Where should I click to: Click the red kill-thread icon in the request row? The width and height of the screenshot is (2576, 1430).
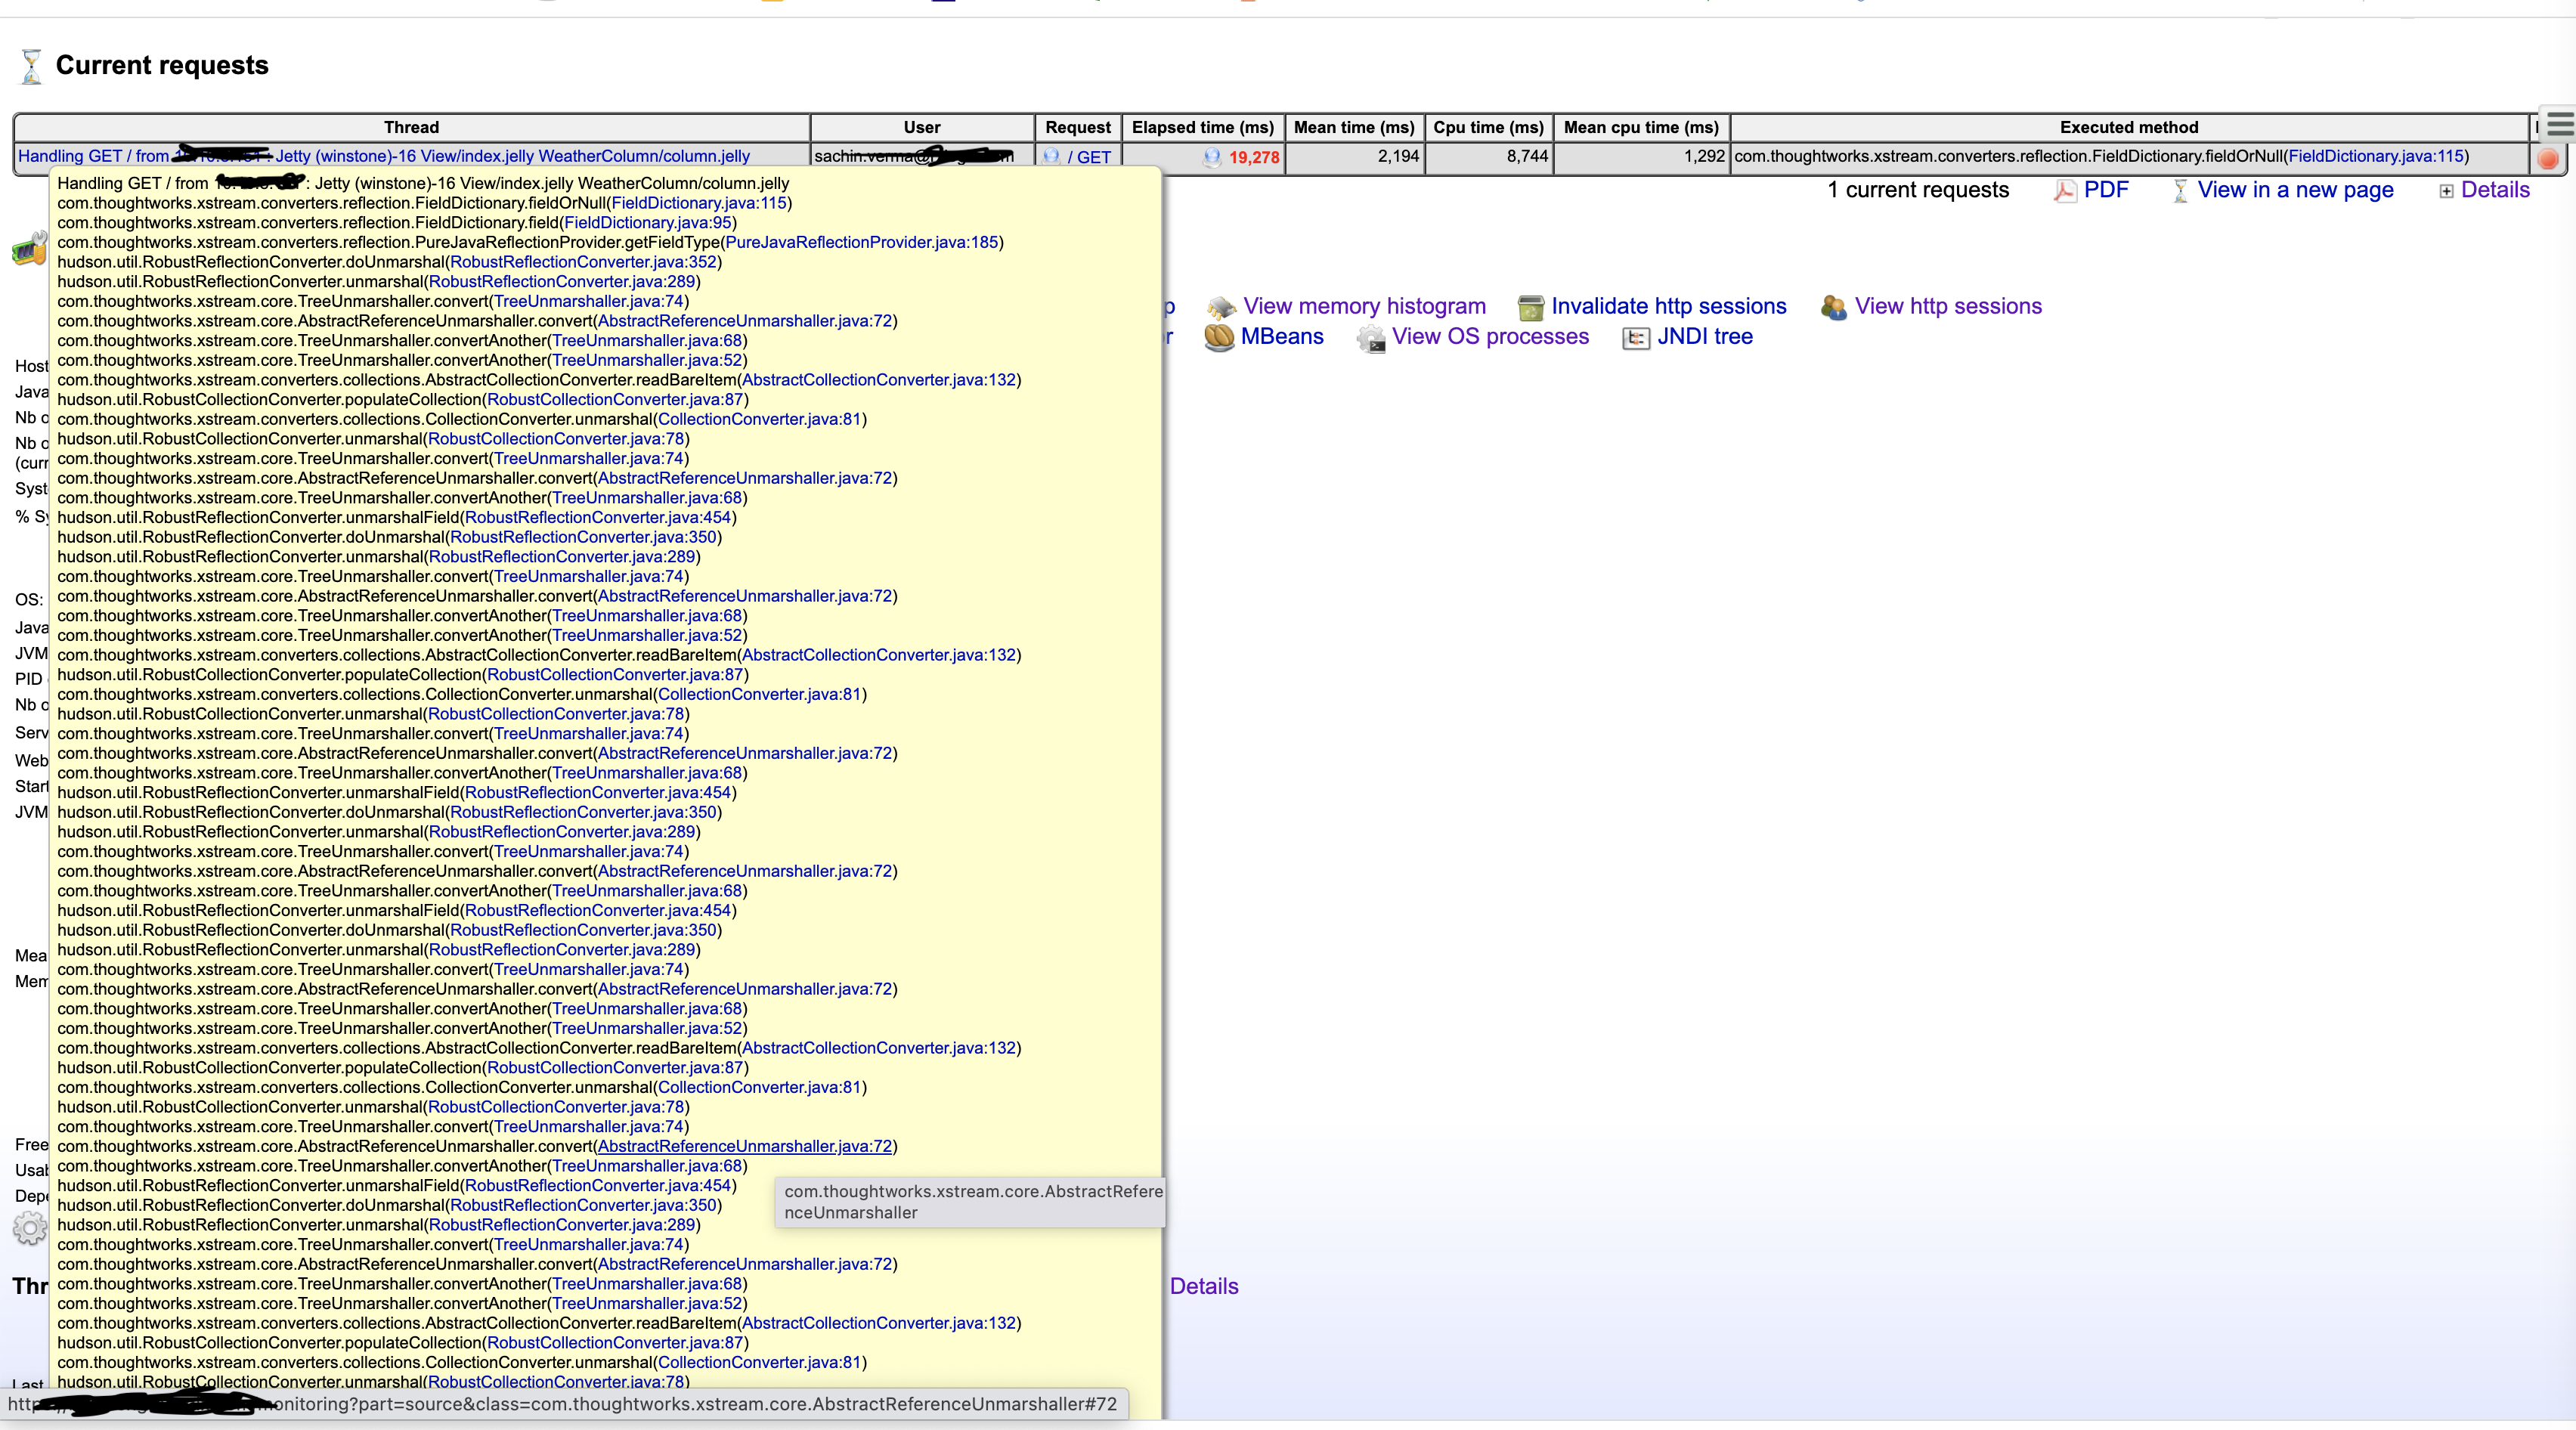pos(2548,158)
